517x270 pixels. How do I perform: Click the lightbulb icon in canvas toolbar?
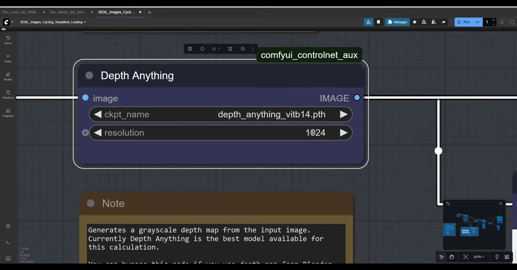(x=497, y=257)
